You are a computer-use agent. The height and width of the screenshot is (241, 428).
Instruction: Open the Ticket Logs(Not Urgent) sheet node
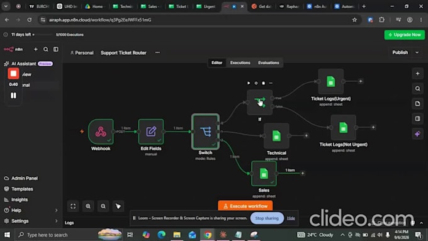[344, 127]
